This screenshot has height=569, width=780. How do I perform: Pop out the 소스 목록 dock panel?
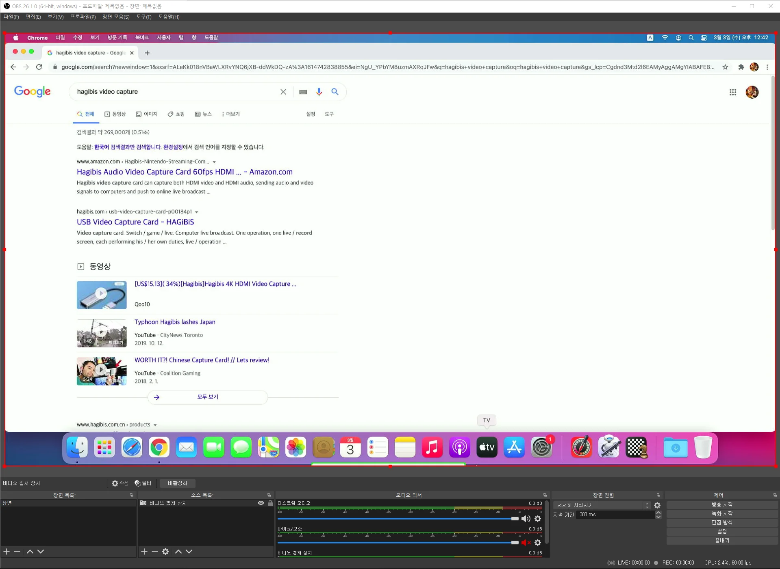click(269, 495)
